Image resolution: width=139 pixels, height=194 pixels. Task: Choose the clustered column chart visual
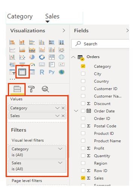pos(42,42)
